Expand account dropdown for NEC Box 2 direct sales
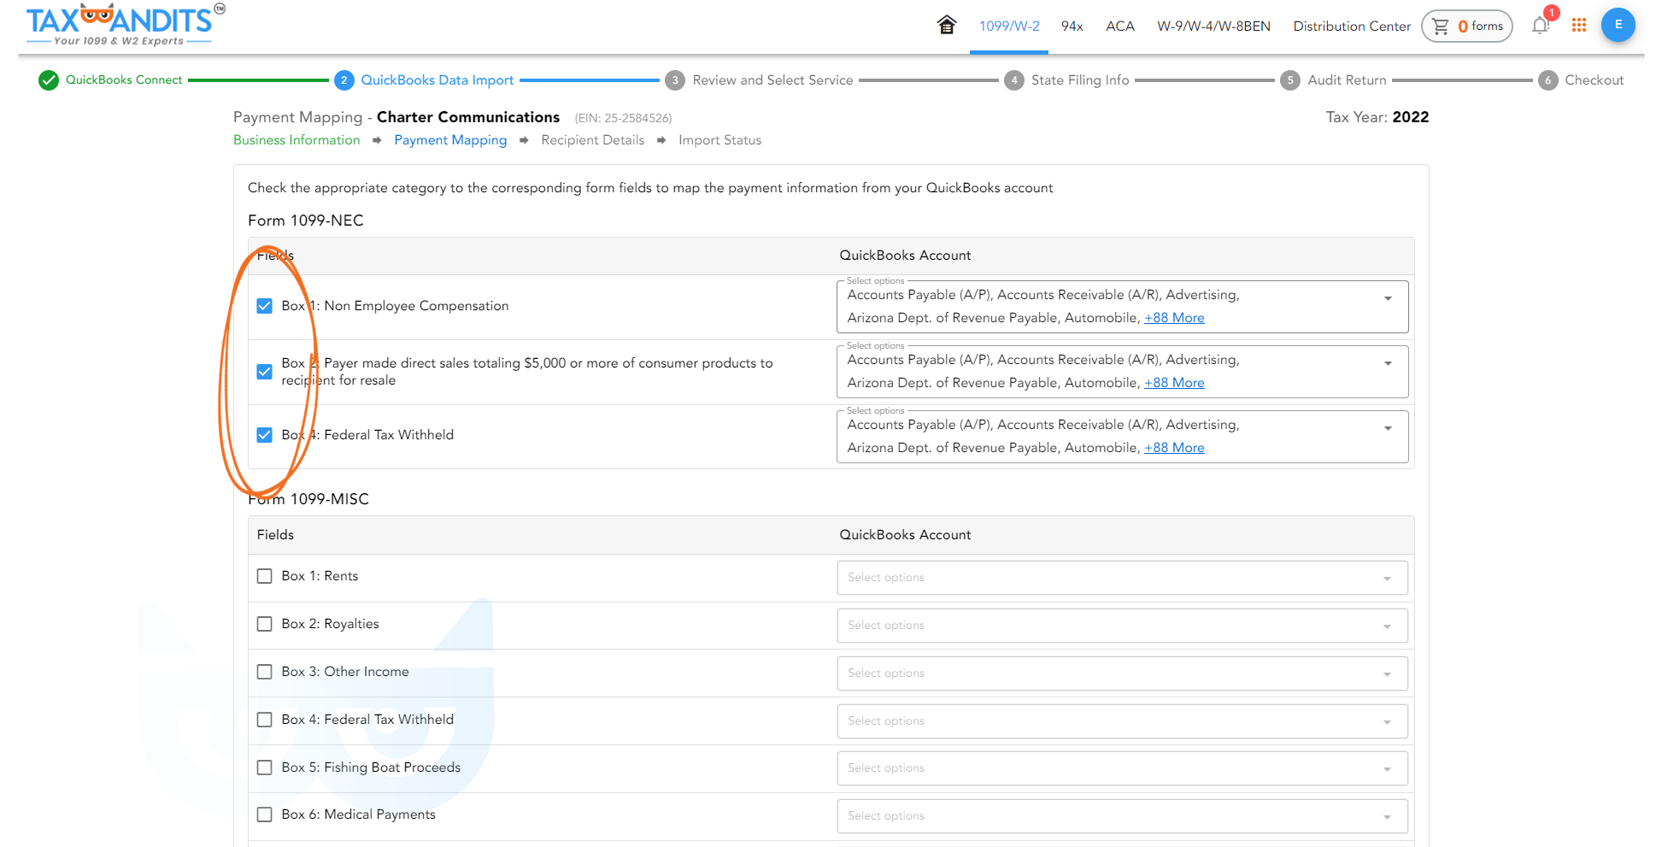Screen dimensions: 1662x847 [x=1388, y=363]
